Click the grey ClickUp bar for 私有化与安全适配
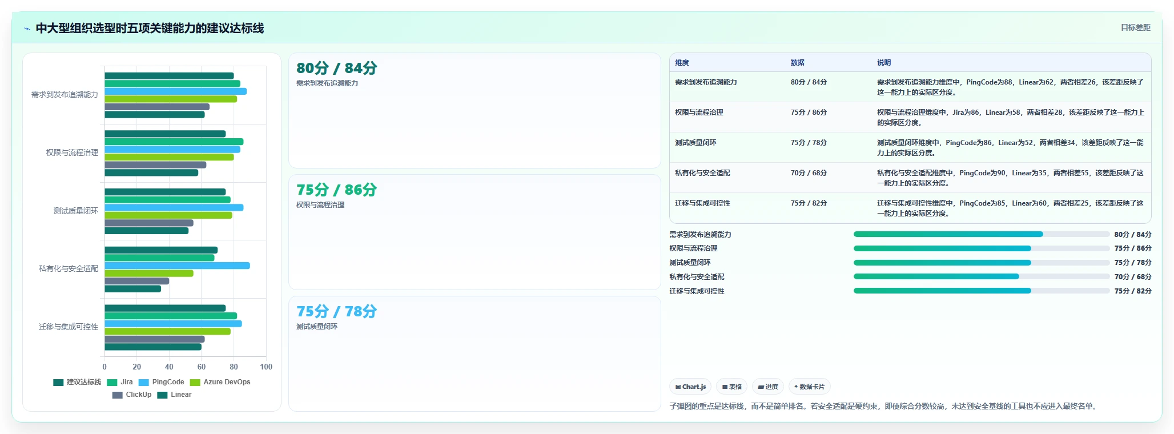Image resolution: width=1174 pixels, height=434 pixels. 137,281
